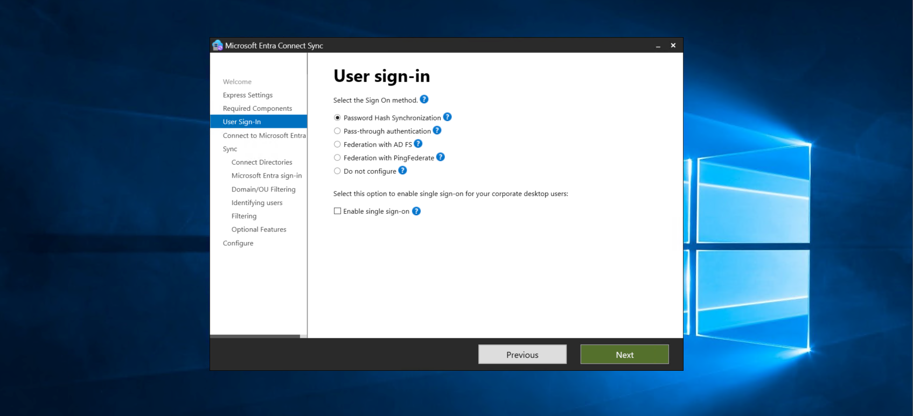This screenshot has height=416, width=913.
Task: Click the sidebar horizontal scrollbar
Action: (255, 336)
